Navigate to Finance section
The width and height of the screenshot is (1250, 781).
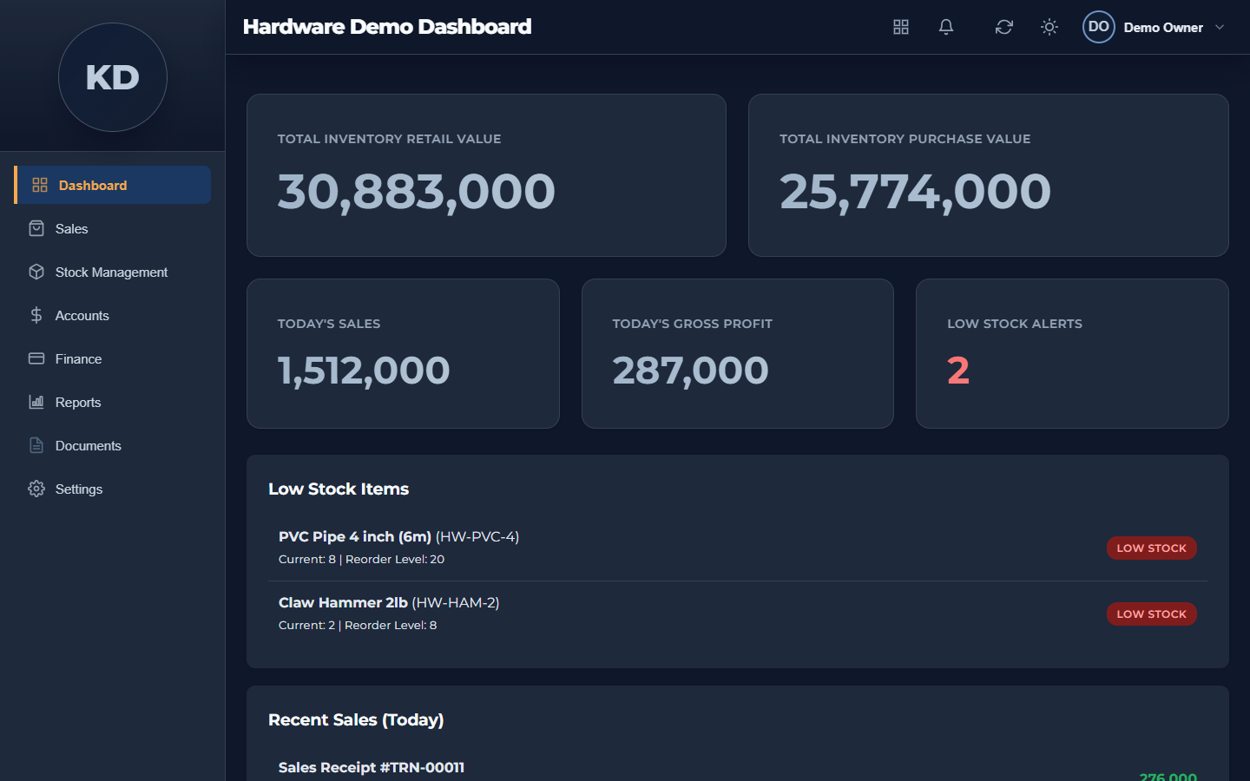[113, 358]
